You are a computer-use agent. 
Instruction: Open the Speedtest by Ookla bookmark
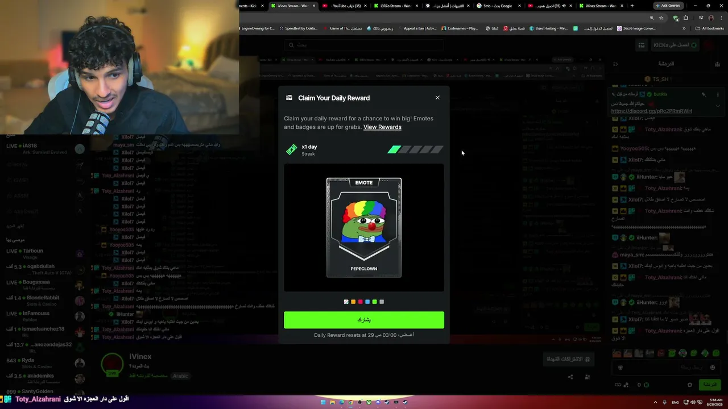pyautogui.click(x=297, y=28)
